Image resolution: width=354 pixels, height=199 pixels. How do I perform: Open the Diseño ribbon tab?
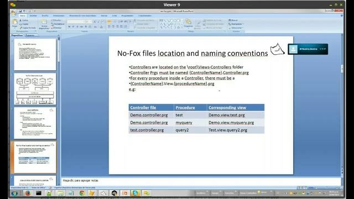coord(45,16)
